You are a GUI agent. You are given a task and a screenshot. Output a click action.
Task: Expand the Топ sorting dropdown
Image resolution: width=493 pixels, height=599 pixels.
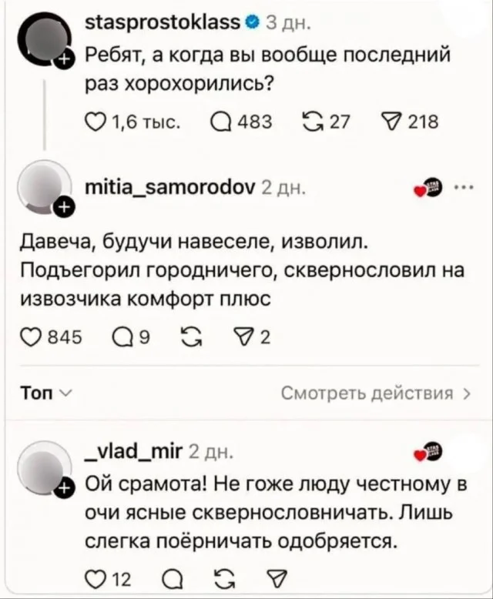tap(45, 394)
